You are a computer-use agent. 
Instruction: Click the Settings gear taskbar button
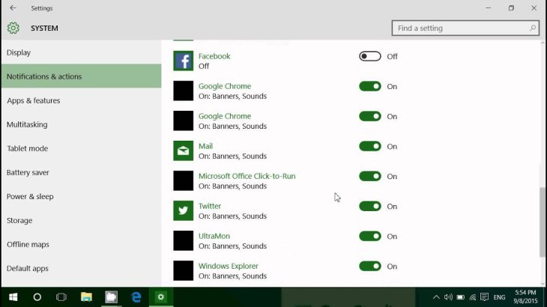(161, 297)
